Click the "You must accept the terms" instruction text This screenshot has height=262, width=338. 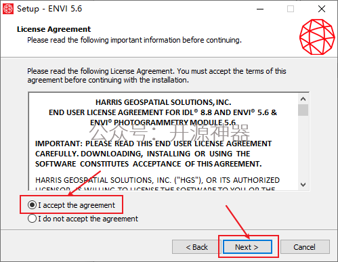coord(231,71)
